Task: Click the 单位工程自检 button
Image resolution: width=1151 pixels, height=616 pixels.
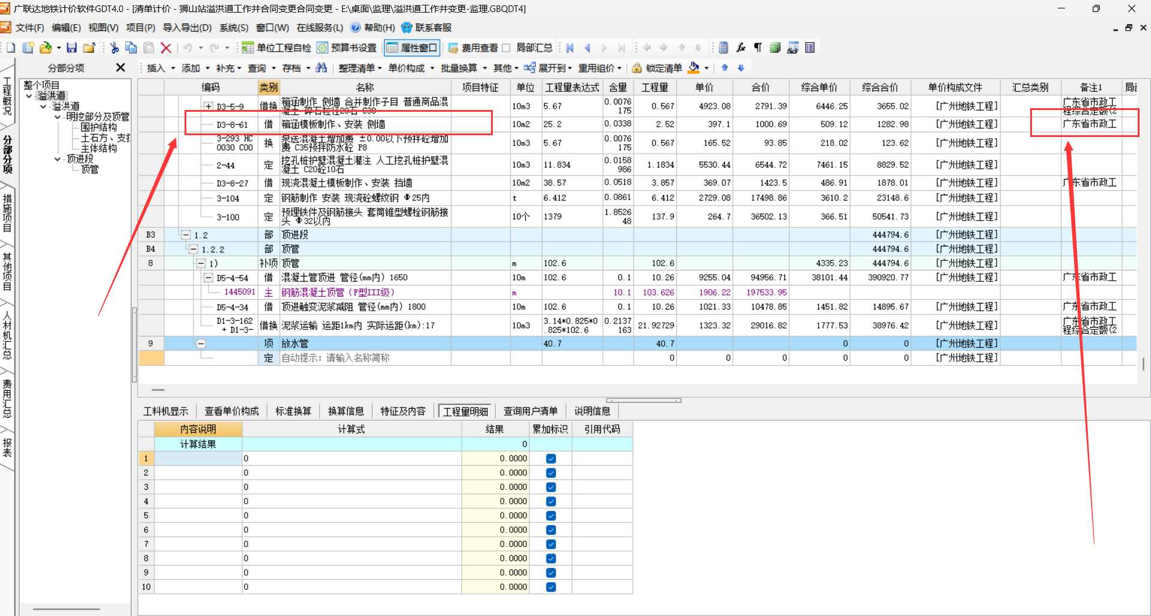Action: 277,47
